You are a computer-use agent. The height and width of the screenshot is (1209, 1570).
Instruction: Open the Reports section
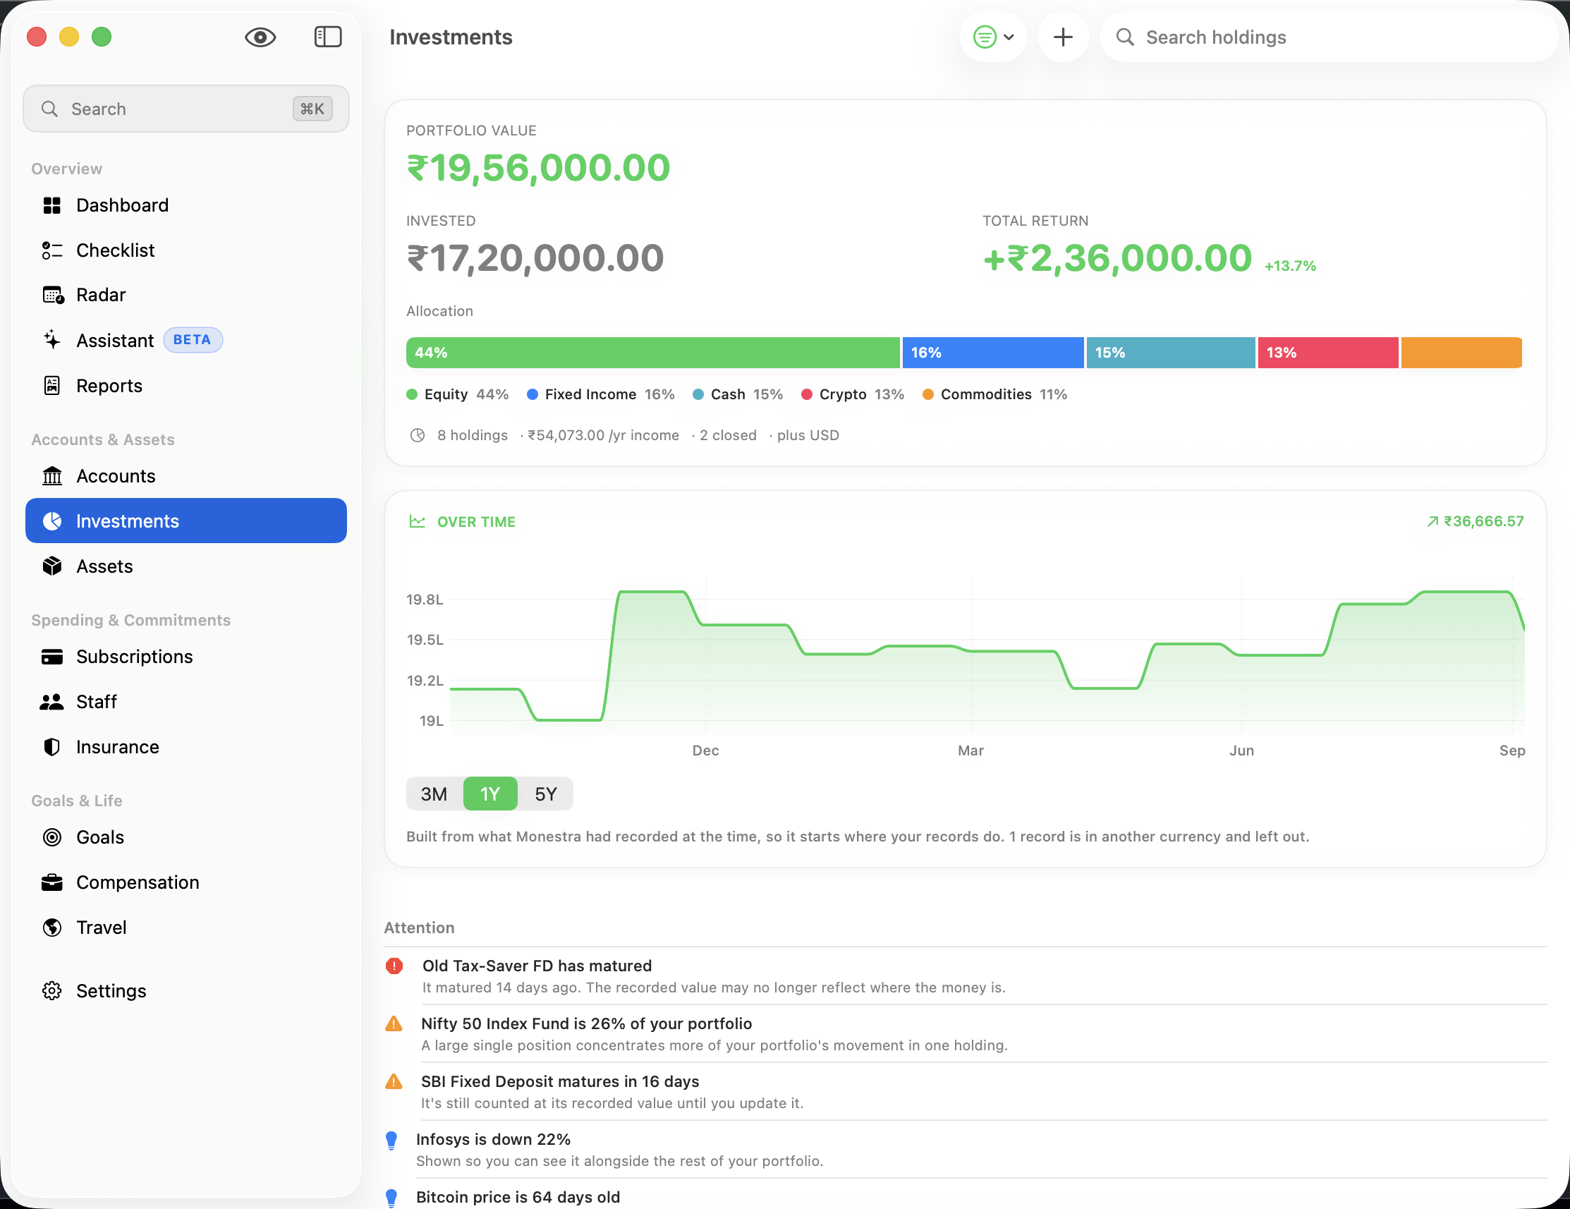pyautogui.click(x=186, y=386)
